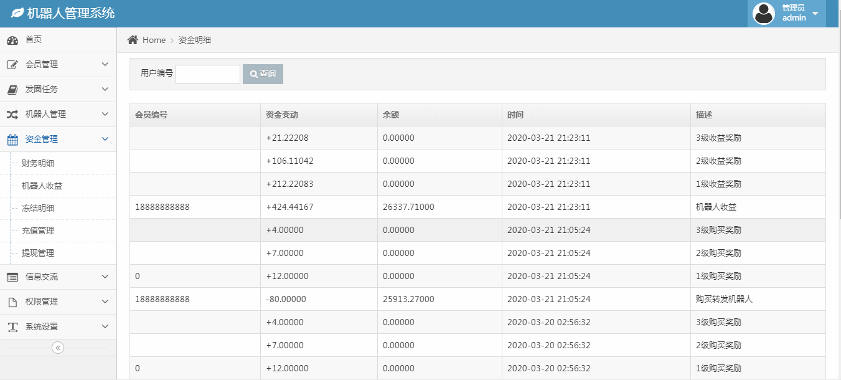Screen dimensions: 841x380
Task: Expand the 系统设置 menu chevron
Action: click(x=105, y=326)
